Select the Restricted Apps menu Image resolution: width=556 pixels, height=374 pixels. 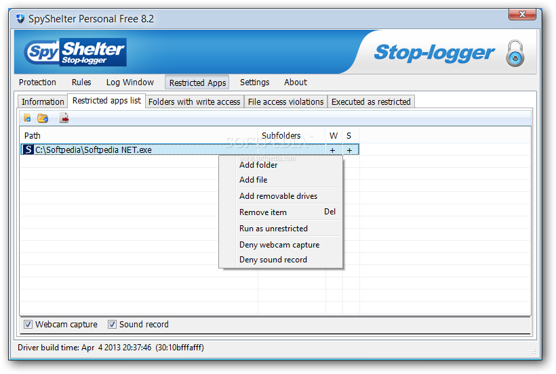tap(197, 83)
